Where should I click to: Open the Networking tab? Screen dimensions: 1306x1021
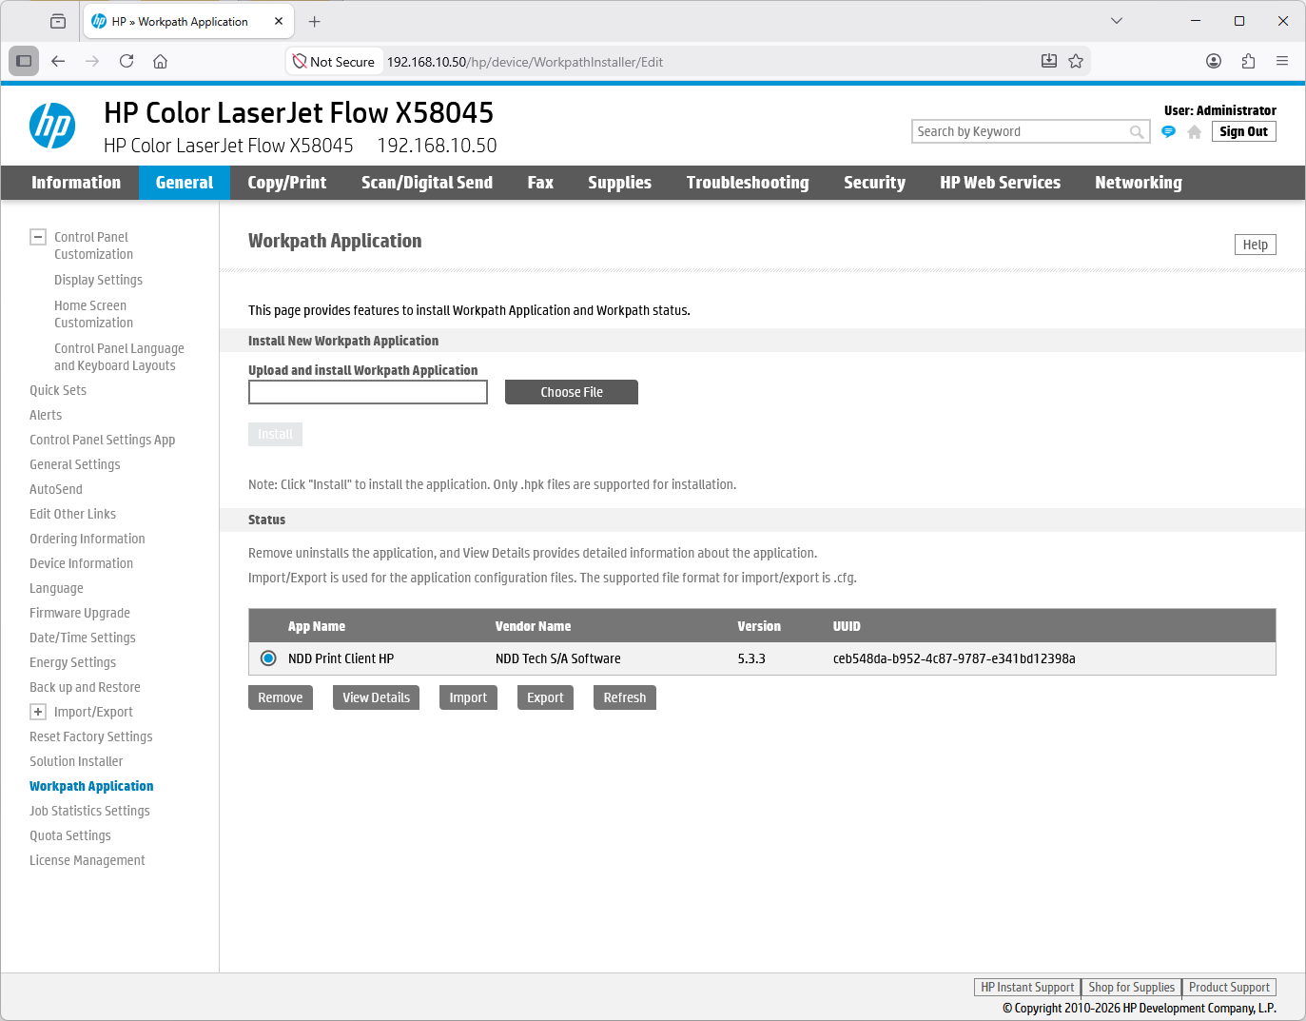(x=1138, y=183)
